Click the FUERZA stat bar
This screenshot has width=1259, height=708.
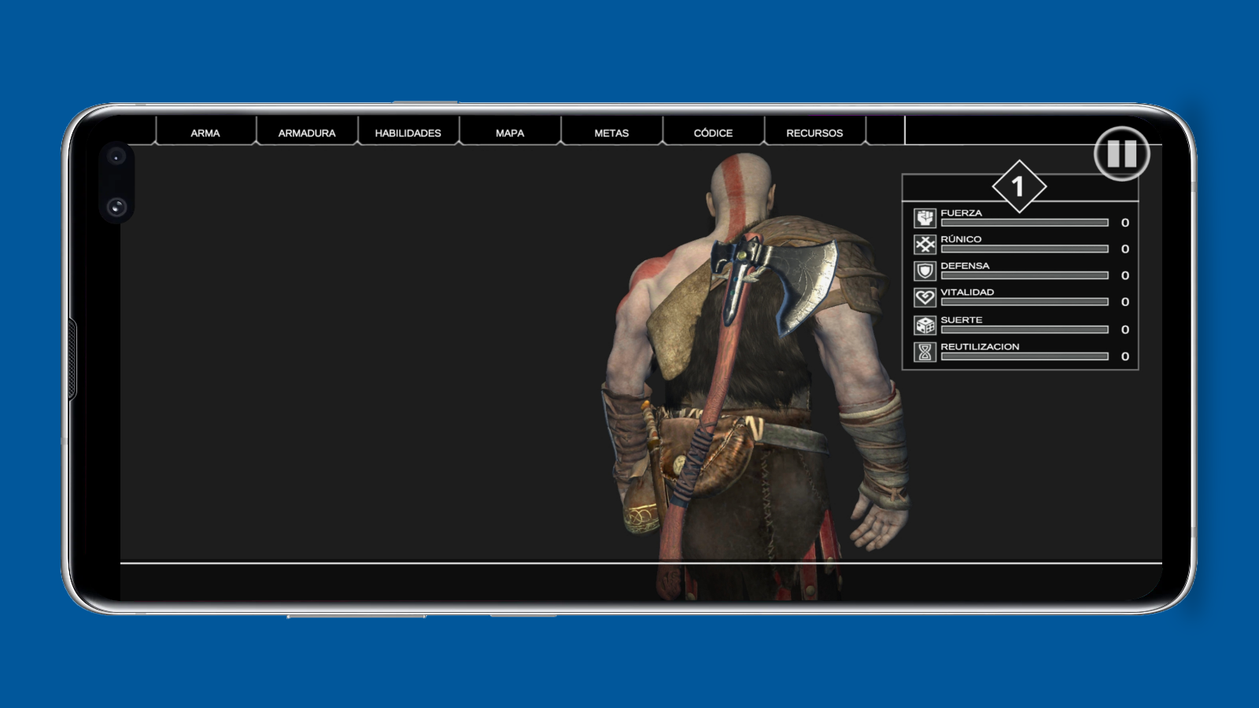(1025, 223)
